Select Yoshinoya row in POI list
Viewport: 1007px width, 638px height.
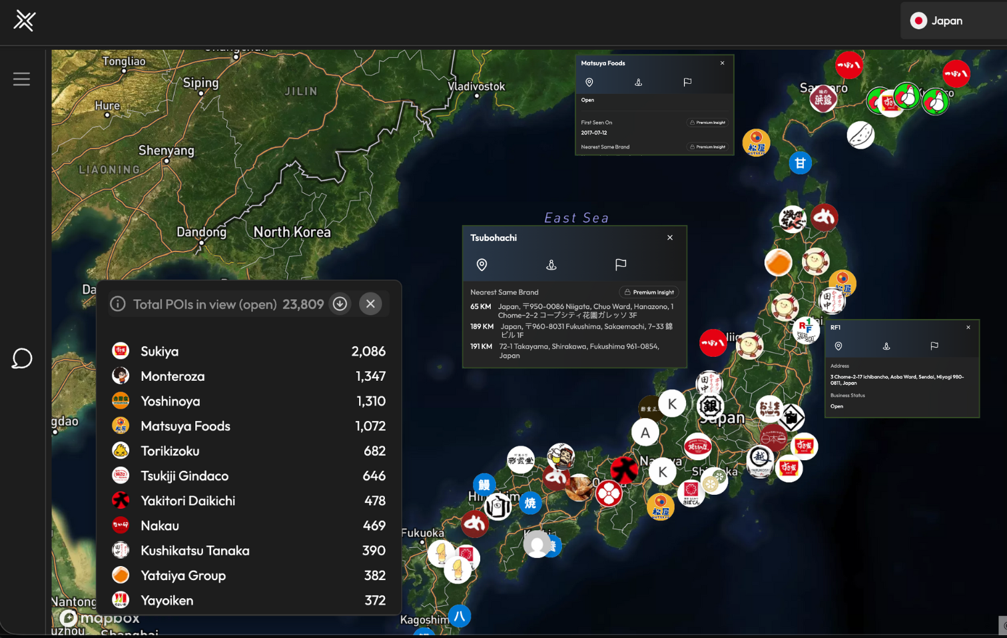click(248, 401)
